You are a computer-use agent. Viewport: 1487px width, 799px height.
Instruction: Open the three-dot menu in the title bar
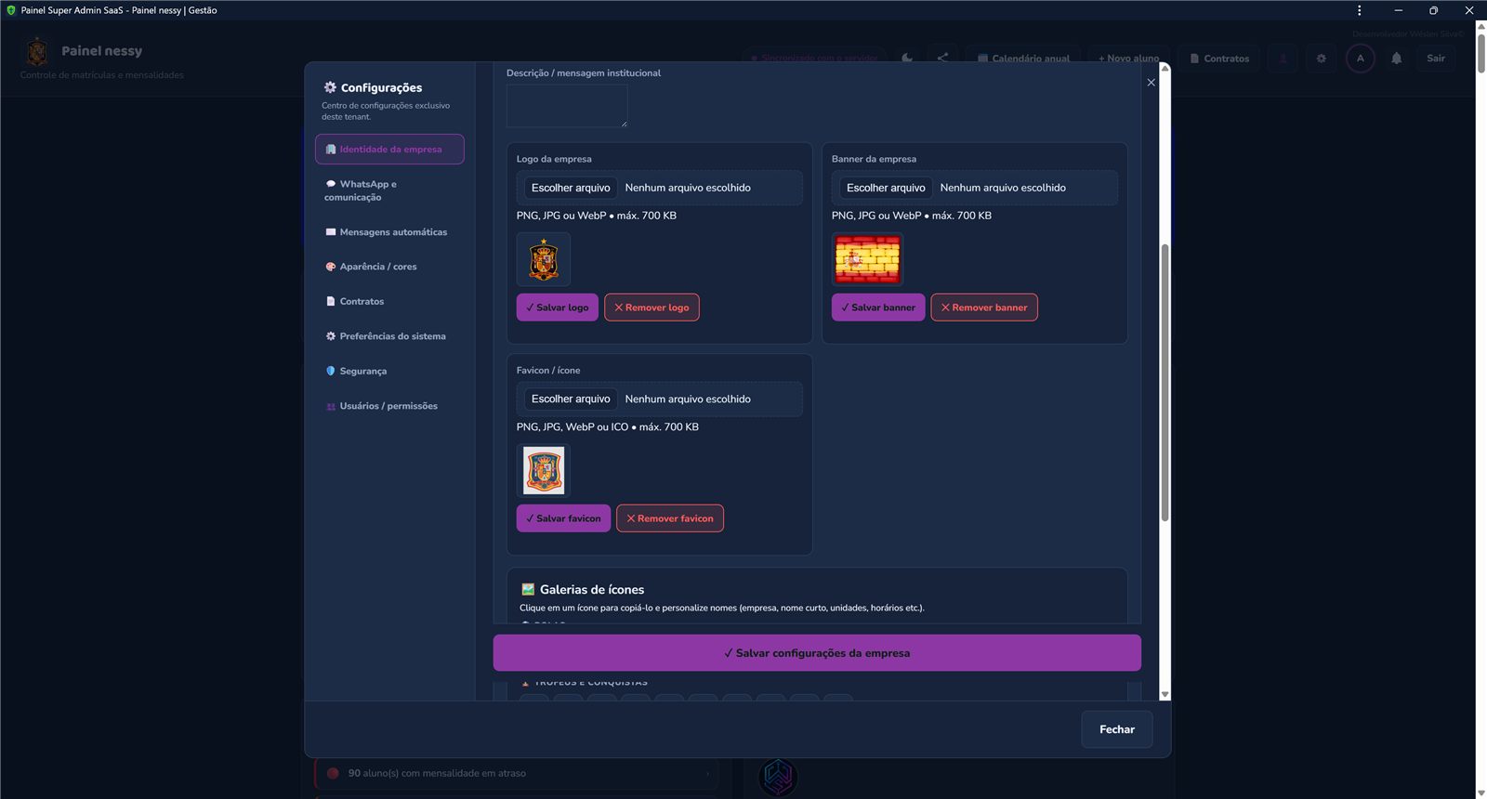click(x=1359, y=10)
